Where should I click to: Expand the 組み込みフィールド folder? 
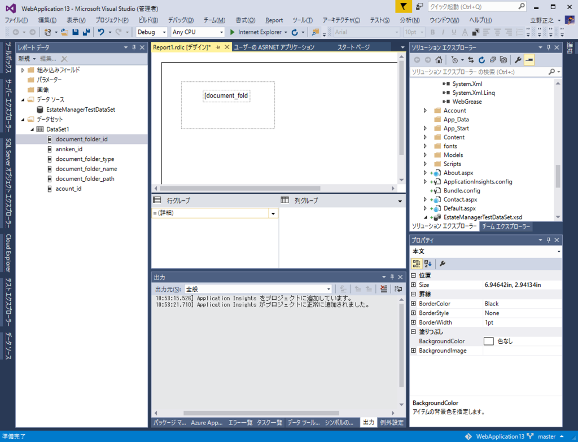click(x=23, y=70)
